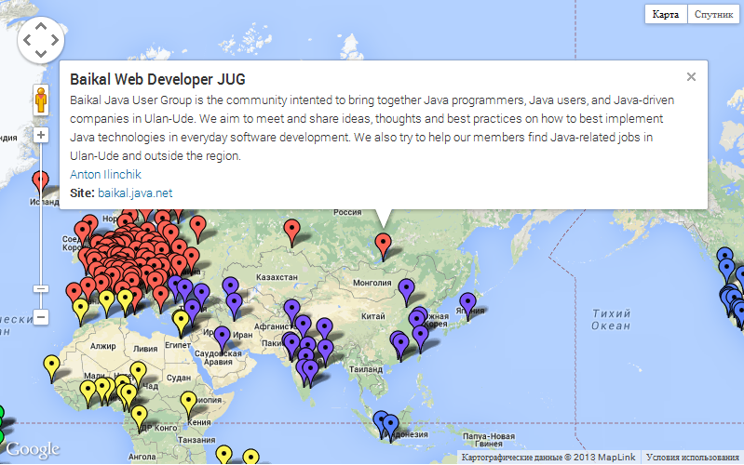
Task: Click the orange Street View pegman icon
Action: point(41,100)
